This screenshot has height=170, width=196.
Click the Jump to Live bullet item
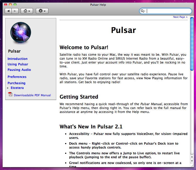coord(124,155)
